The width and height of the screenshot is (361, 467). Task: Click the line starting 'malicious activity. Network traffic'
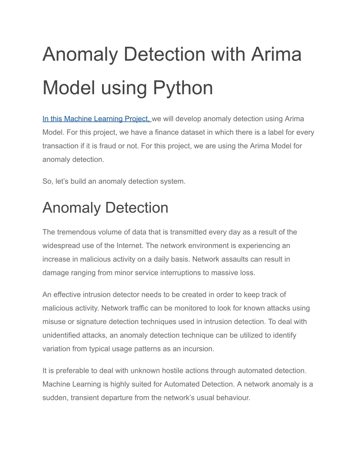point(176,308)
